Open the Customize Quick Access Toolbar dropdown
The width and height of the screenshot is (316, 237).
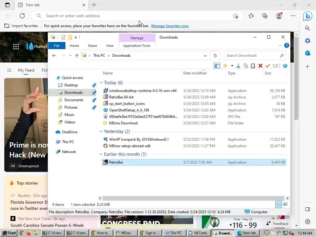coord(76,37)
